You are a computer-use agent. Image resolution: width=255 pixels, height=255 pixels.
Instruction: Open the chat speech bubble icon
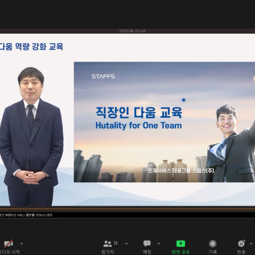(147, 244)
